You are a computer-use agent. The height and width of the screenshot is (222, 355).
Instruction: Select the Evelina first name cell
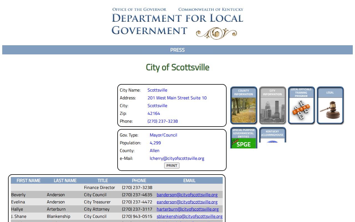[18, 202]
